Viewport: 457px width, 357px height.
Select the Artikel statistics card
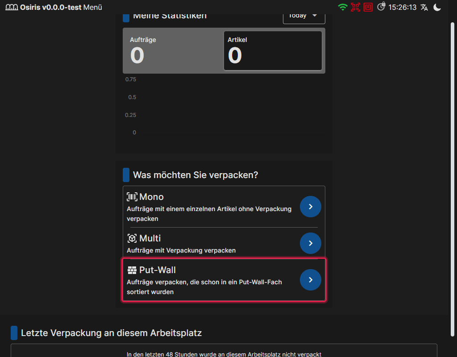273,51
